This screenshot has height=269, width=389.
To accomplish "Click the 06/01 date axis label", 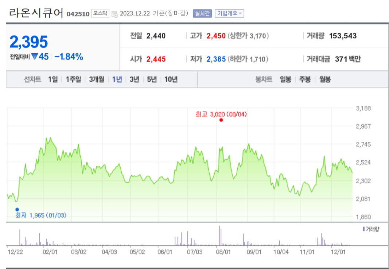I will click(165, 252).
